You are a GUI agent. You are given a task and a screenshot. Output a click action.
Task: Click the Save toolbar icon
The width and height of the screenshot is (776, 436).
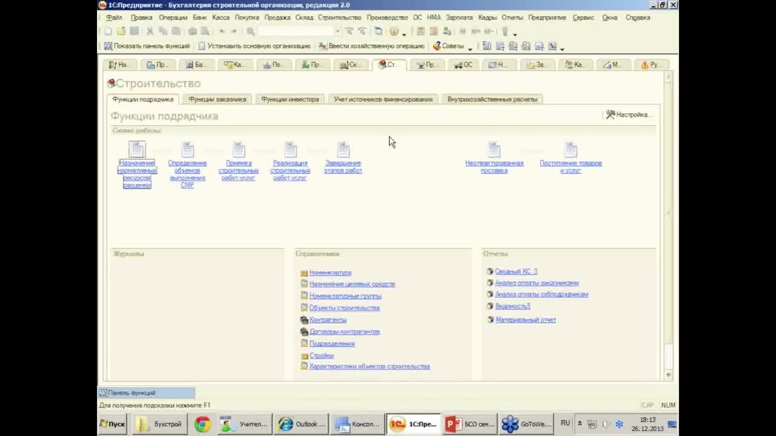click(x=135, y=31)
